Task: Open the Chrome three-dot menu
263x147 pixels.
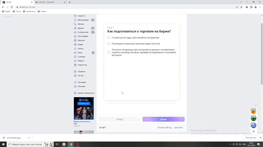Action: coord(260,7)
